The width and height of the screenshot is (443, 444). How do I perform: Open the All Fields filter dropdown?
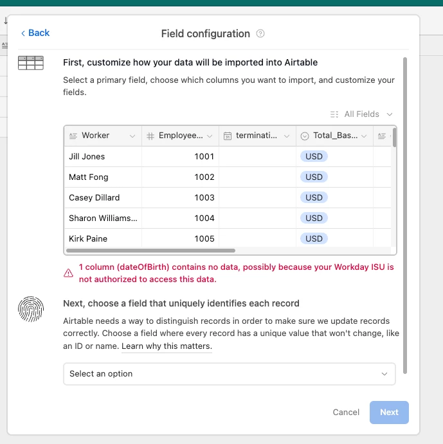(x=361, y=114)
